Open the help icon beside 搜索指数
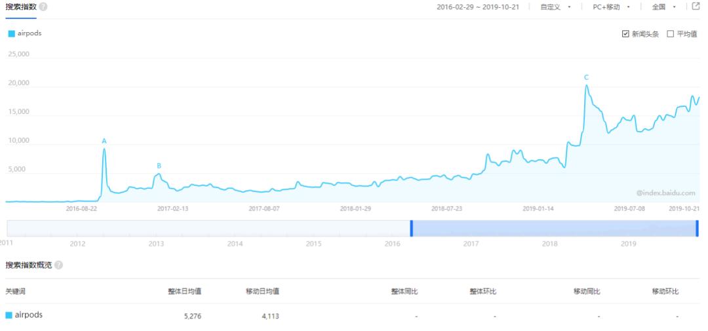The width and height of the screenshot is (708, 331). coord(43,7)
